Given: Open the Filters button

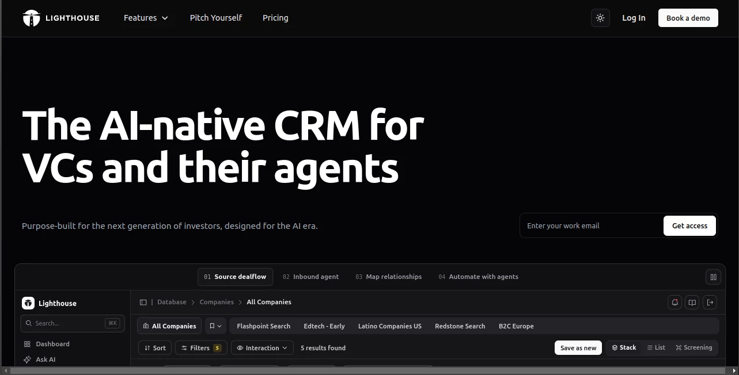Looking at the screenshot, I should pos(200,348).
